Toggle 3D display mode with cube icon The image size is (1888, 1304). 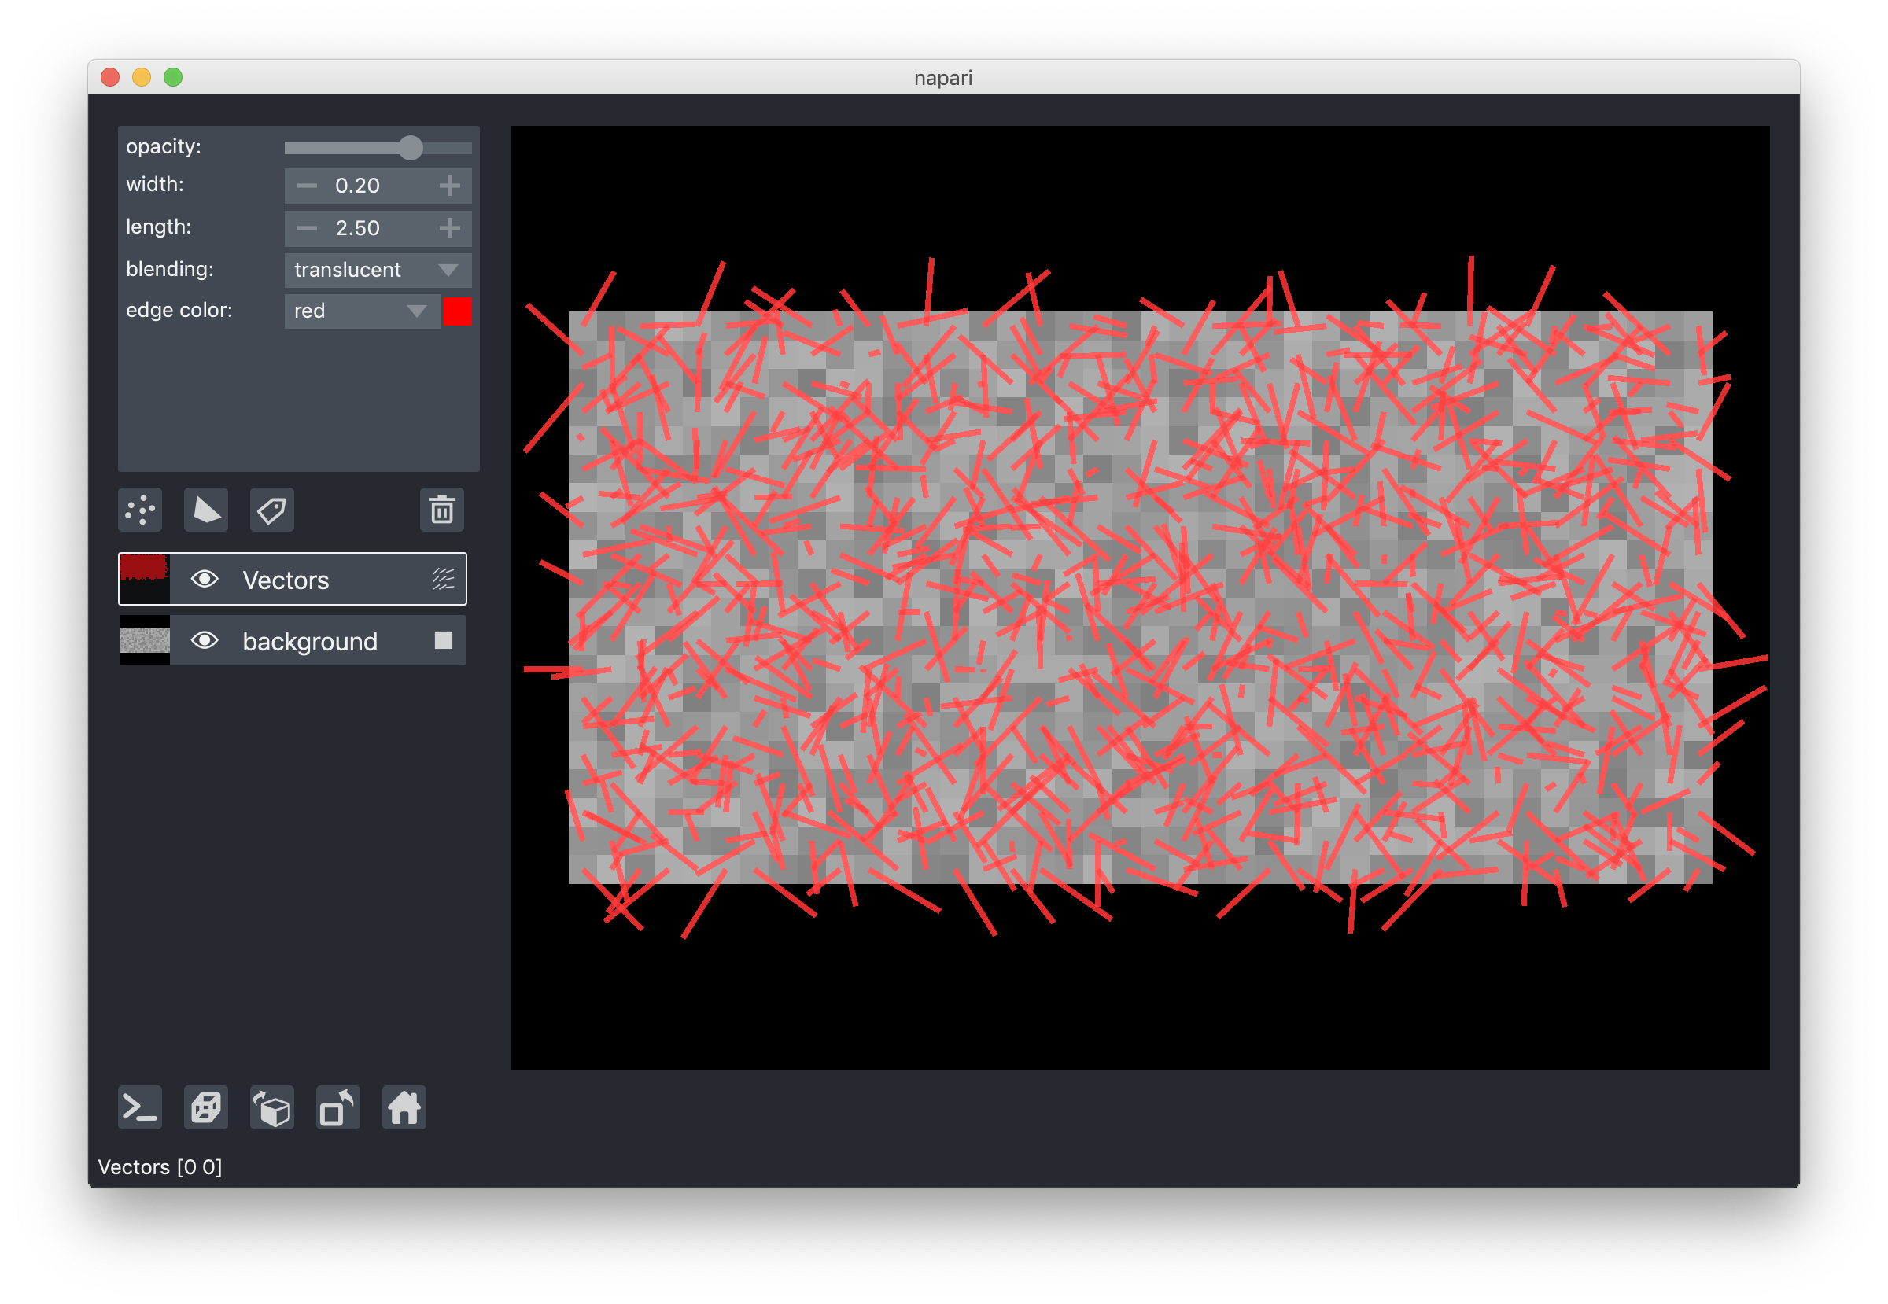tap(205, 1108)
